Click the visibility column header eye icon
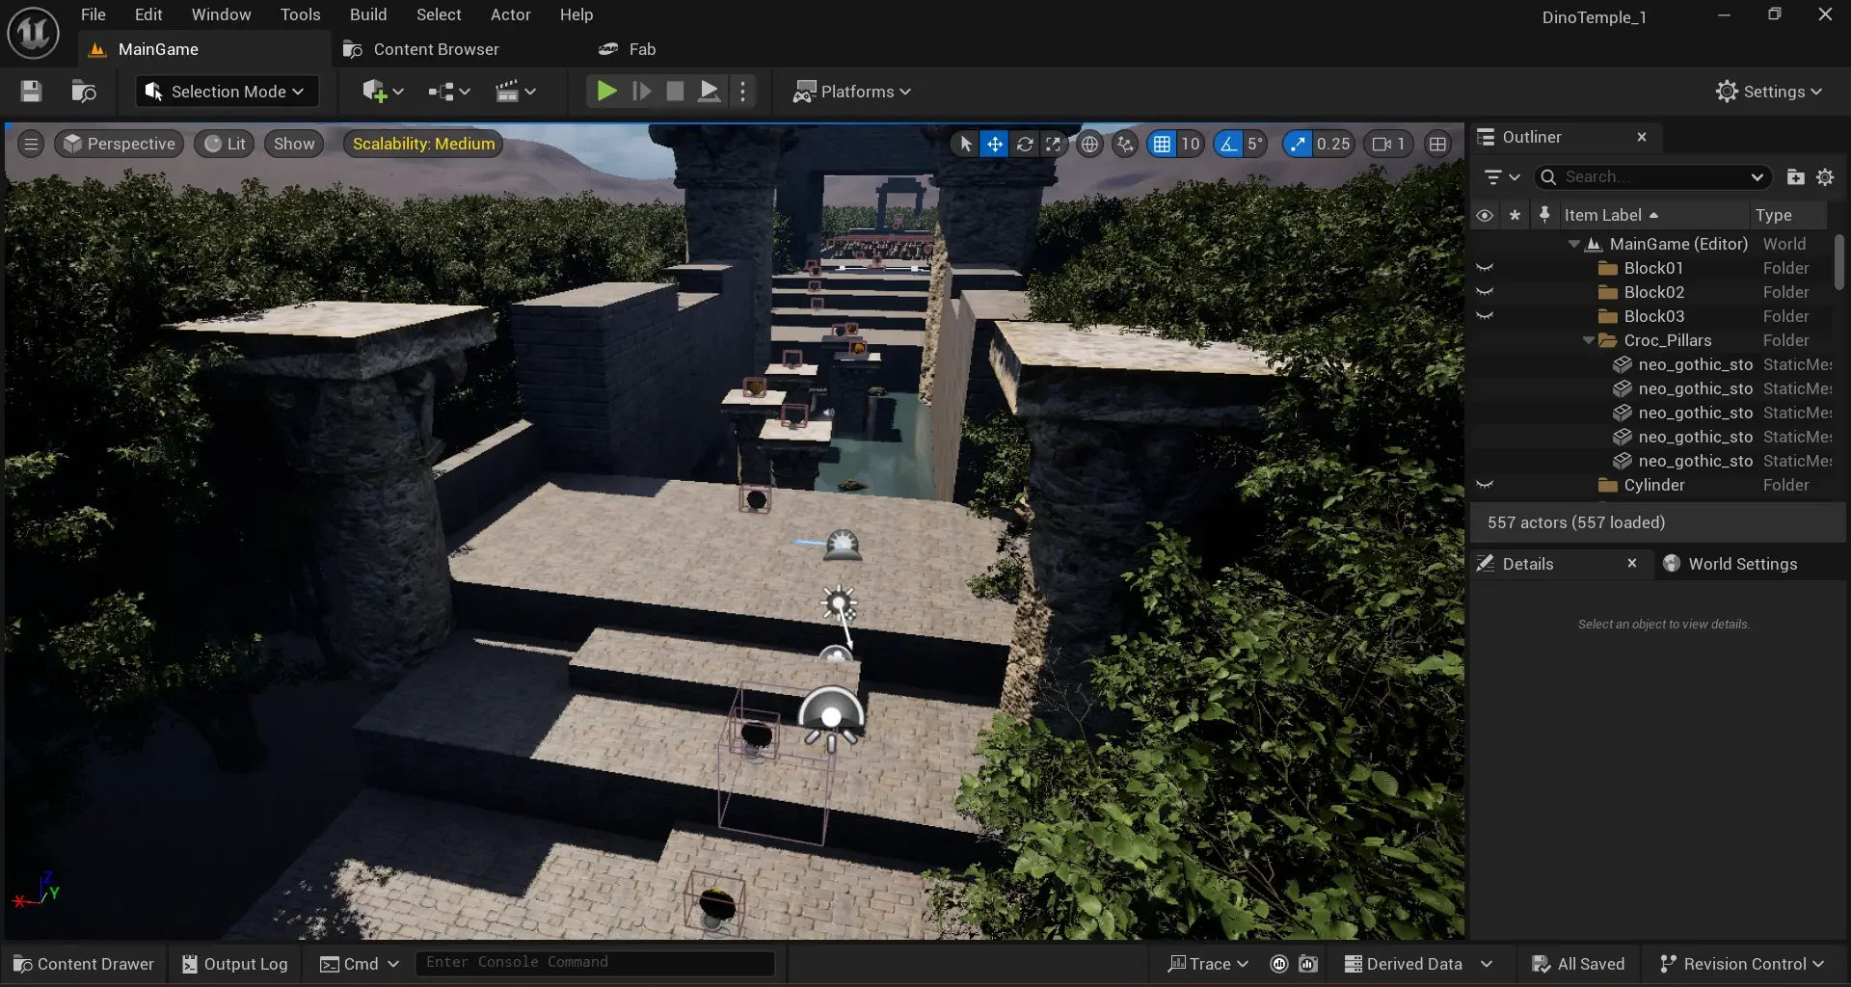1851x987 pixels. pyautogui.click(x=1485, y=215)
